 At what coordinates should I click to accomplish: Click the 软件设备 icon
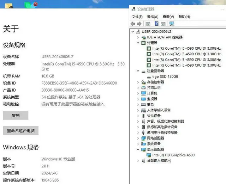143,116
